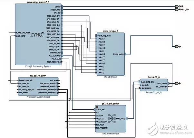The height and width of the screenshot is (138, 194).
Task: Click the SPI0_MOSI_O pin on ZYNQ block
Action: [53, 28]
